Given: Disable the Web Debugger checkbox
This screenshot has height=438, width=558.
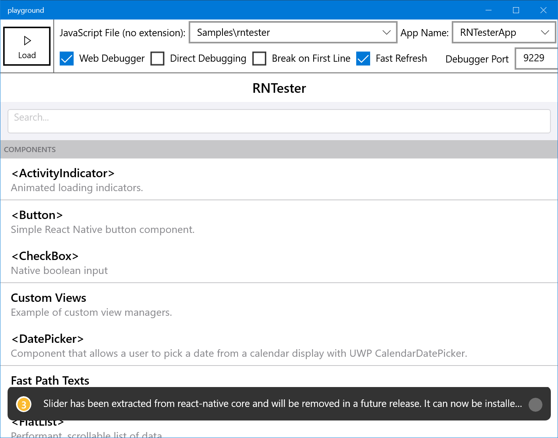Looking at the screenshot, I should tap(66, 59).
